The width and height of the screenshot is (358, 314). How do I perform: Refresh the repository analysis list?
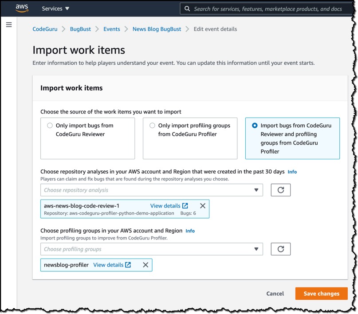click(x=281, y=190)
